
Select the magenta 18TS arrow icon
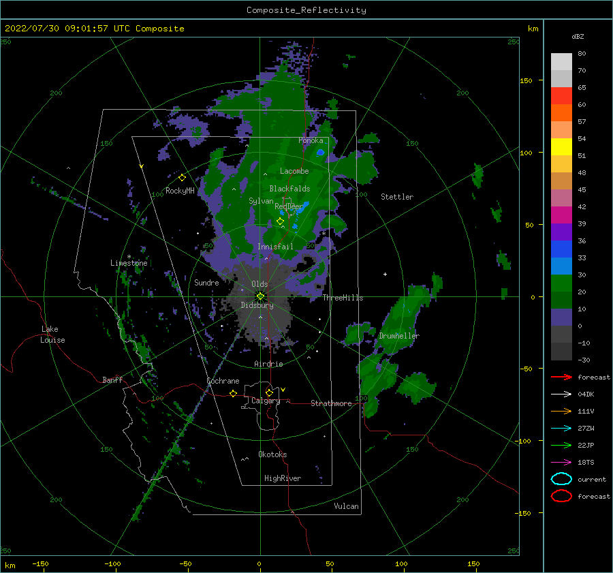point(561,463)
